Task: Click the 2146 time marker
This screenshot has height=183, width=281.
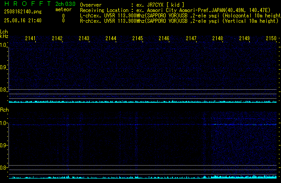Action: (164, 38)
